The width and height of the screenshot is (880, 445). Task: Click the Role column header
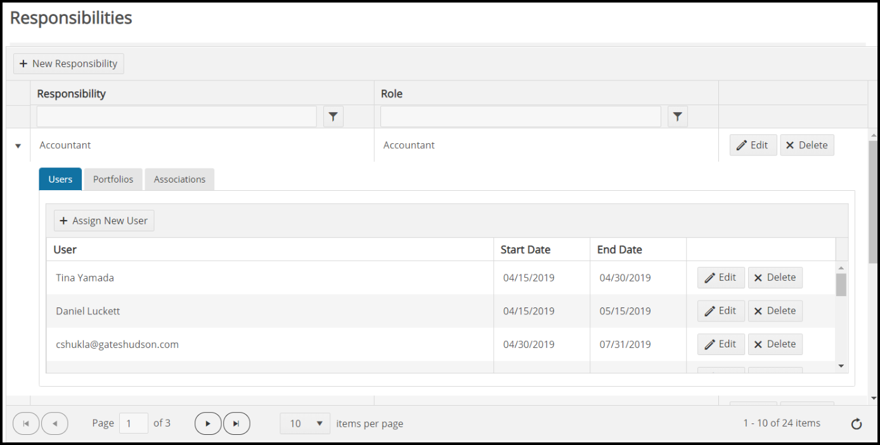tap(546, 93)
